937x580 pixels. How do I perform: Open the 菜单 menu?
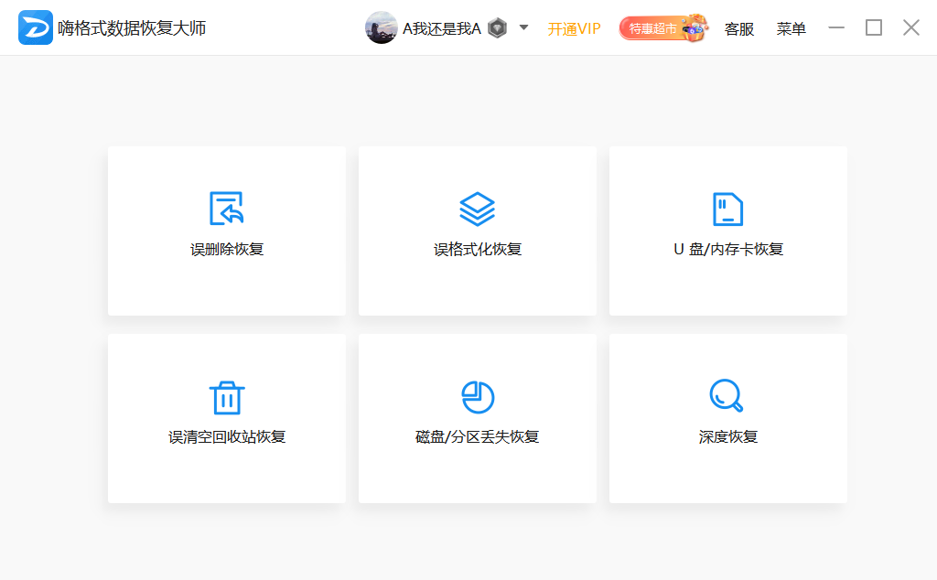792,28
